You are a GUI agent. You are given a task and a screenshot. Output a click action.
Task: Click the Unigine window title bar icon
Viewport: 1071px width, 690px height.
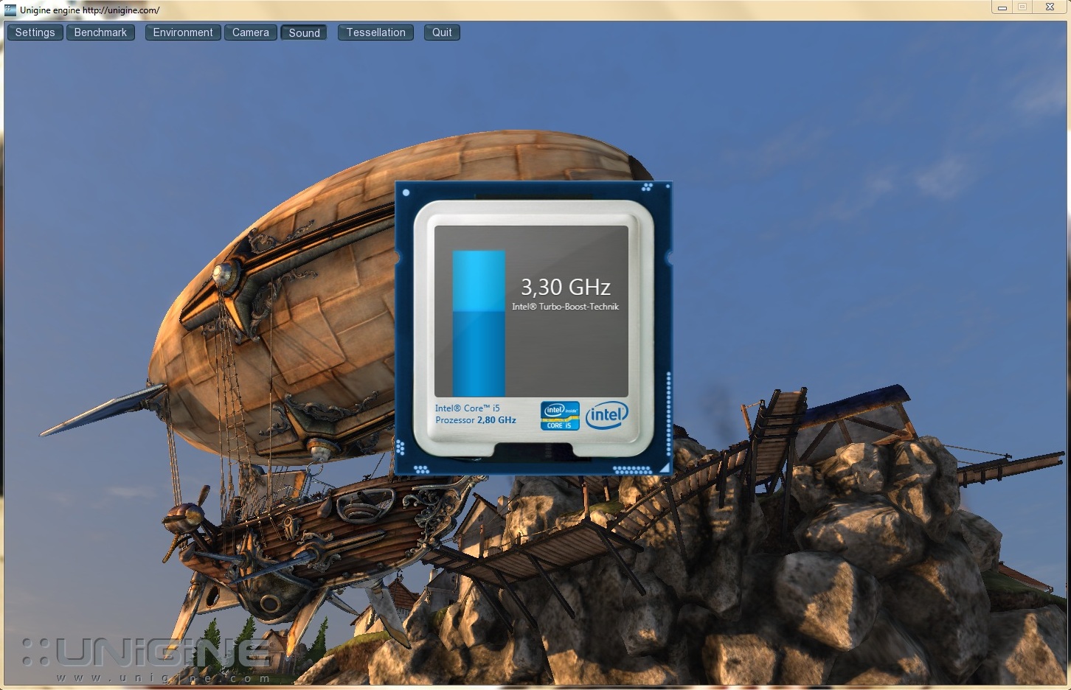[10, 10]
